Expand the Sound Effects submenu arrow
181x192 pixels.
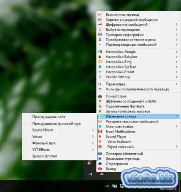coord(93,130)
